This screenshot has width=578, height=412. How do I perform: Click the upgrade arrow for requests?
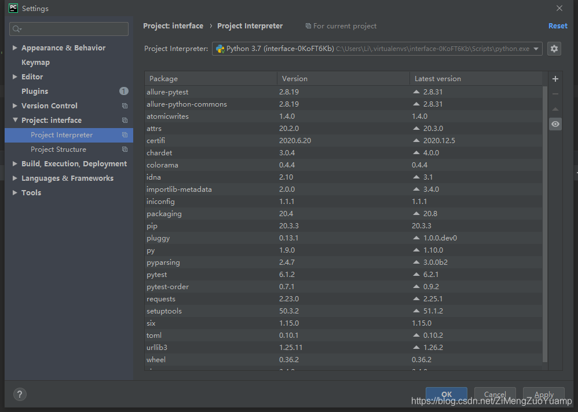coord(416,299)
